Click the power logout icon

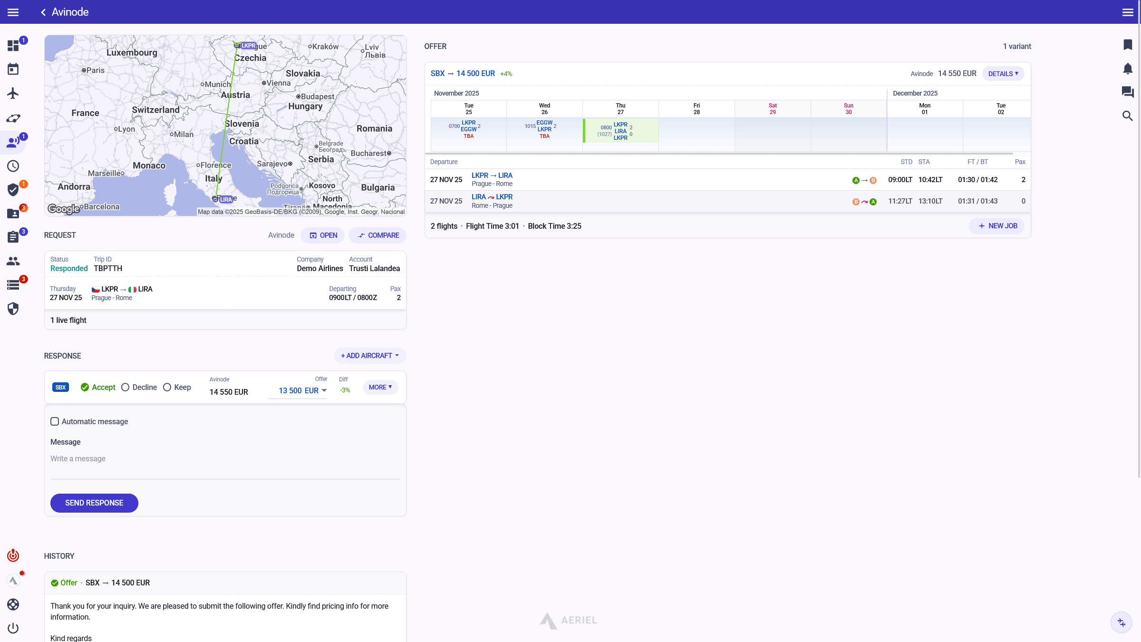[13, 628]
